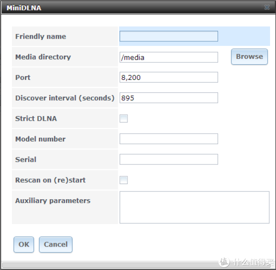The width and height of the screenshot is (276, 270).
Task: Focus the Media directory path field
Action: (168, 57)
